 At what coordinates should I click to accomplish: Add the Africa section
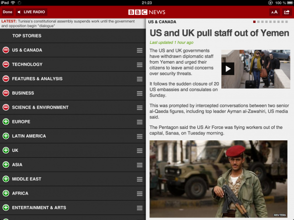pos(6,193)
